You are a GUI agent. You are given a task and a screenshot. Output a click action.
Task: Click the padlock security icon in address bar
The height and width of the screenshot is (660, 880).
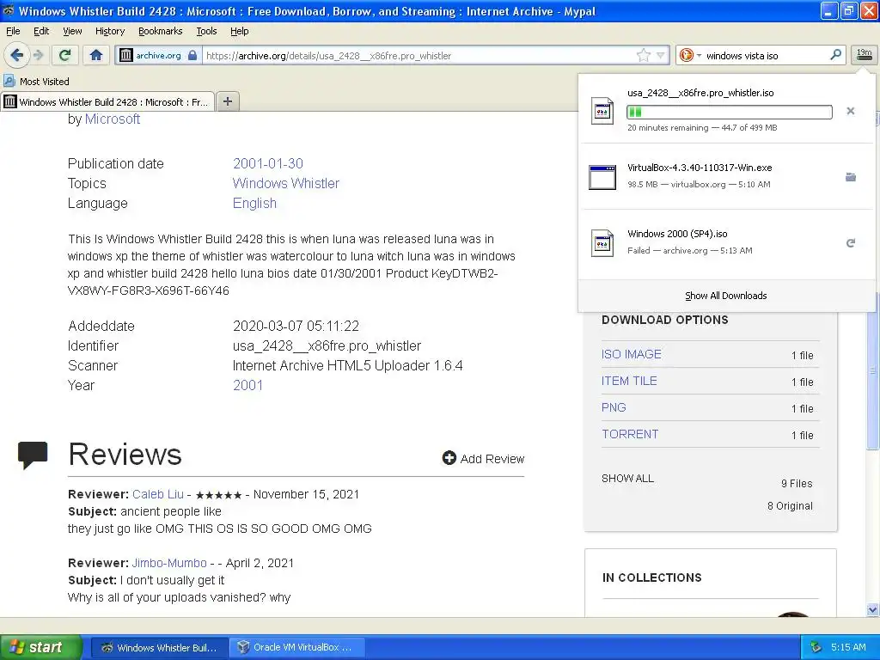[192, 55]
